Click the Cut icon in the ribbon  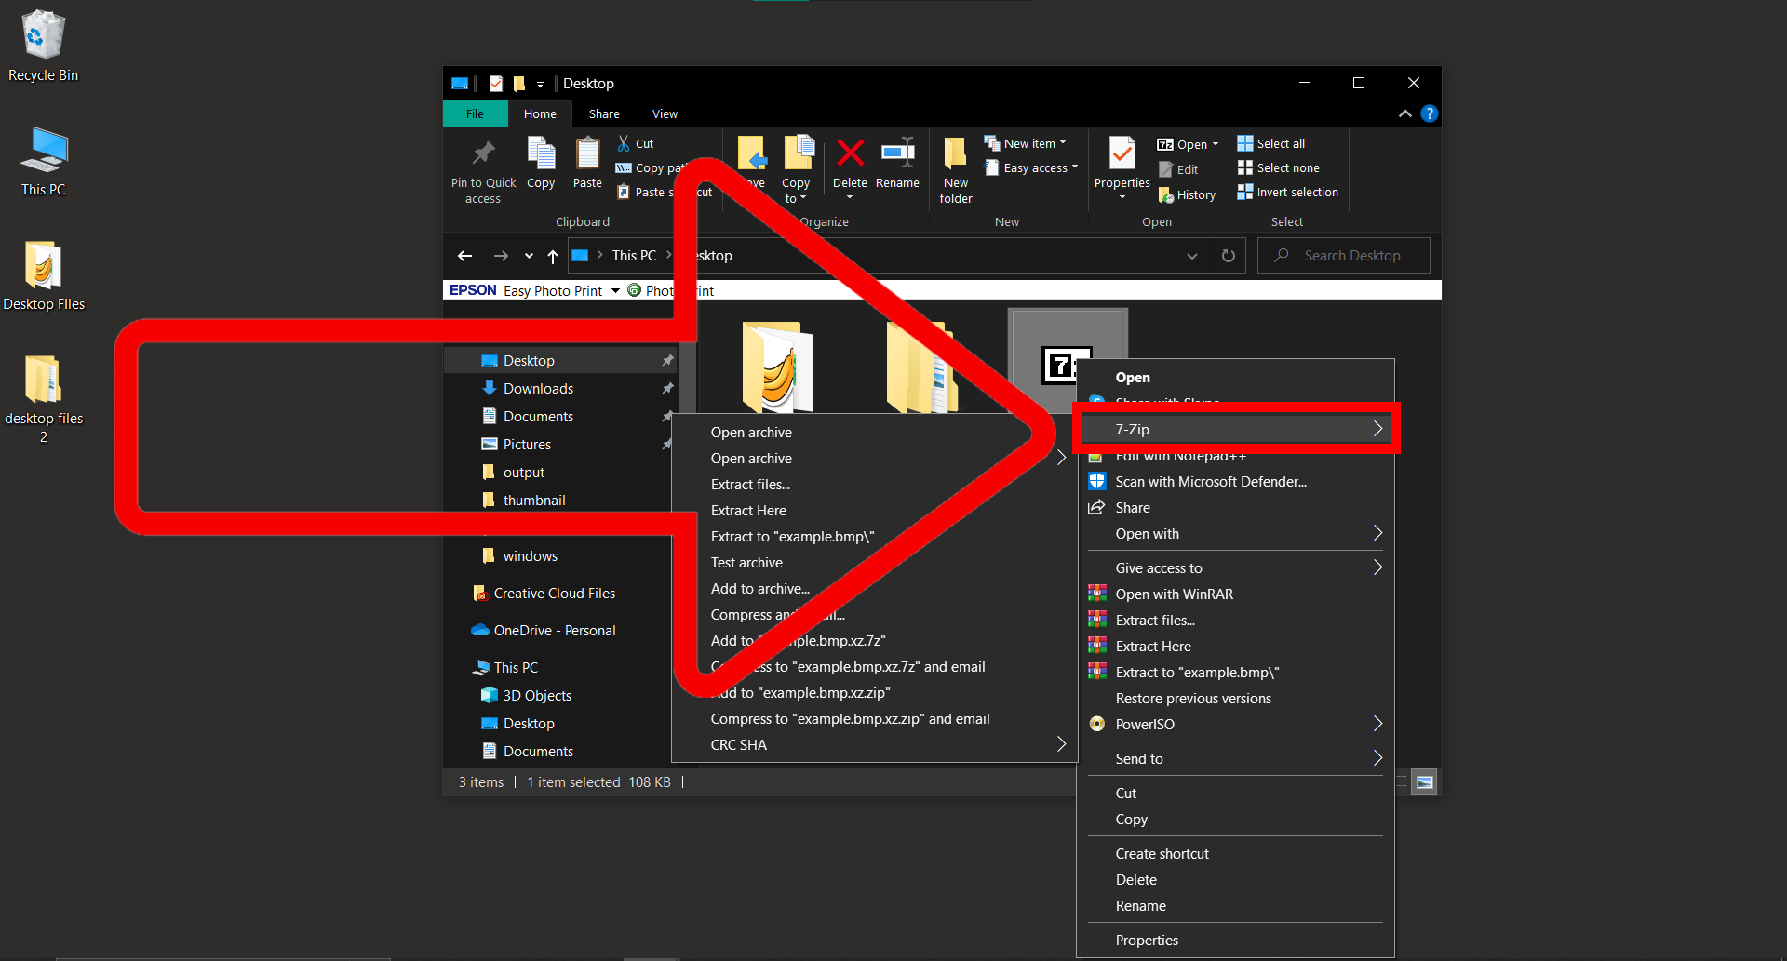[636, 143]
